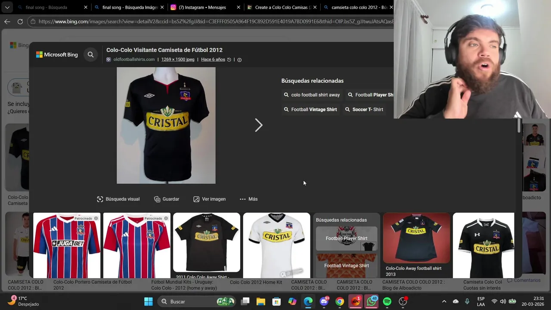Image resolution: width=551 pixels, height=310 pixels.
Task: Select 'Football Player Shirt' related search chip
Action: 370,95
